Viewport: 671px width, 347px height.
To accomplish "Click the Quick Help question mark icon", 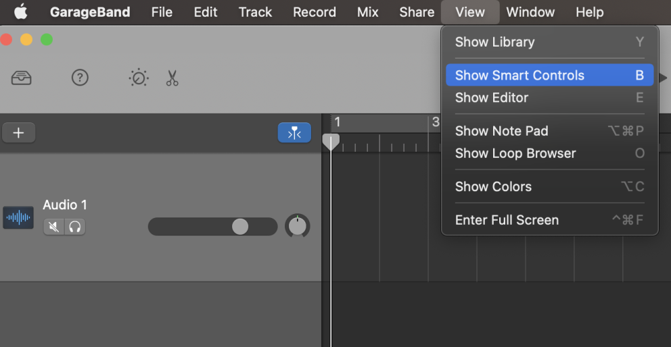I will point(80,78).
